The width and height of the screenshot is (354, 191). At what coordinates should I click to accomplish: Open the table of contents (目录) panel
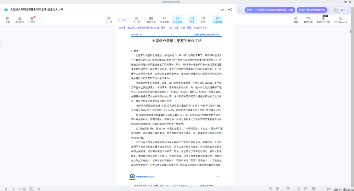click(7, 20)
